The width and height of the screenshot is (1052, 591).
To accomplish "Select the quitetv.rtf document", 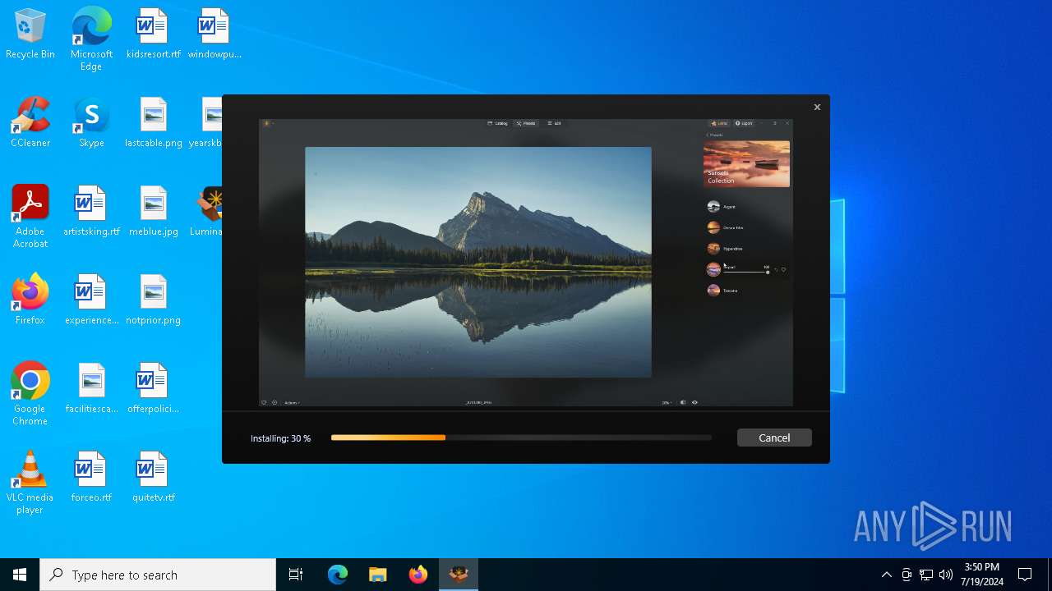I will 153,478.
